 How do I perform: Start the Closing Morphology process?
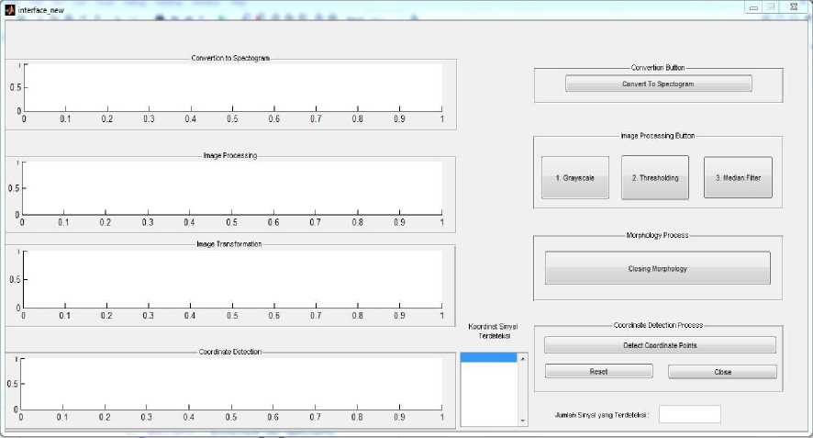657,268
